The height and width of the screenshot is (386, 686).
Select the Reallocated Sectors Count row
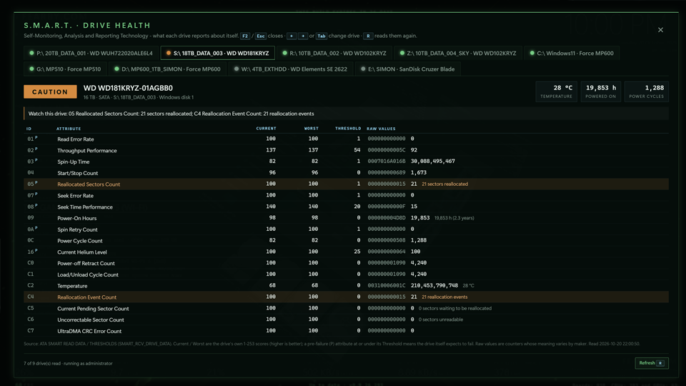(346, 184)
